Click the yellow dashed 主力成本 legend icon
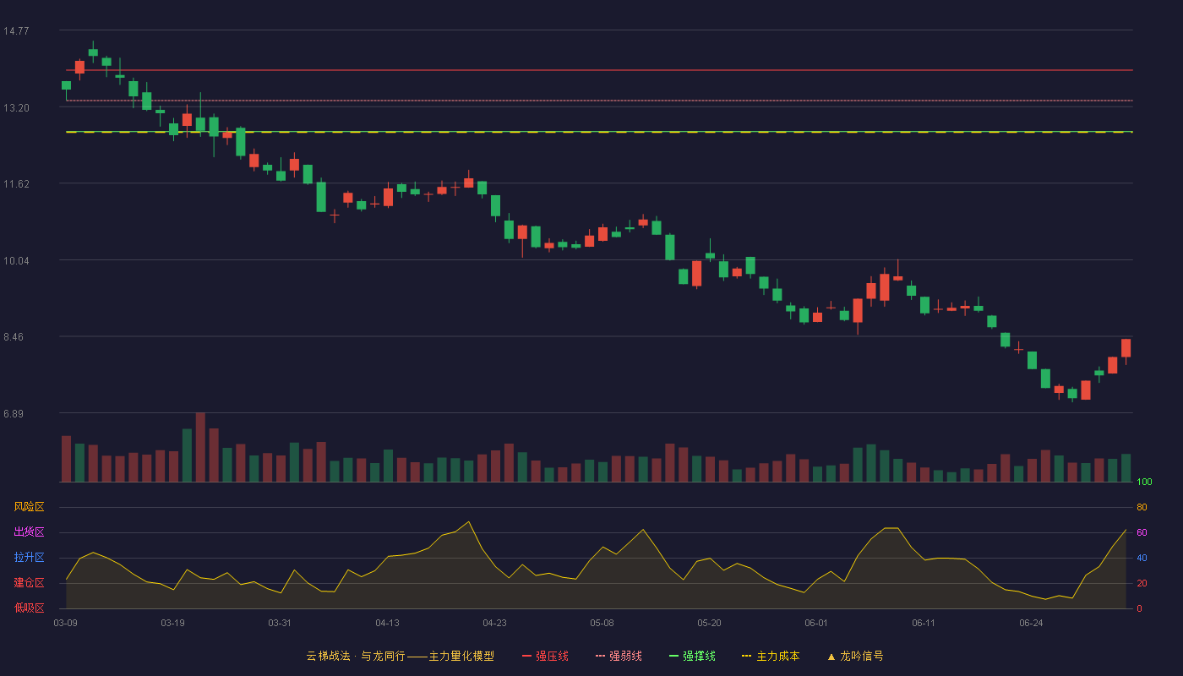Viewport: 1183px width, 676px height. point(747,656)
